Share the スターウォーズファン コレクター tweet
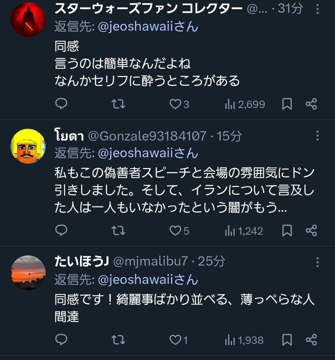335x360 pixels. click(311, 104)
